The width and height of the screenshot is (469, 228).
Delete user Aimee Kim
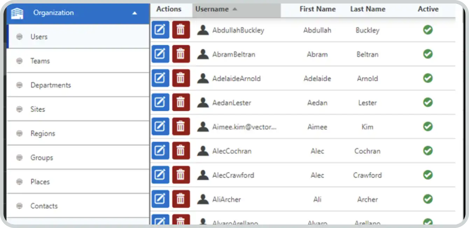click(181, 126)
